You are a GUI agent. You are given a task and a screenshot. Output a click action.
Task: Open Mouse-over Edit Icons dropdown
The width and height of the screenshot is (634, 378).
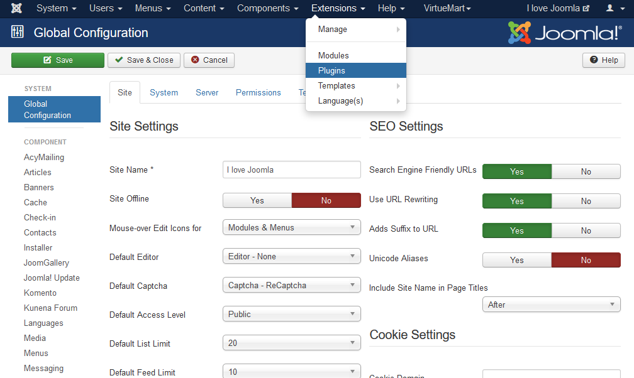point(292,227)
